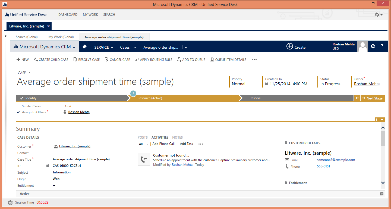Click the save icon in the status footer
Viewport: 391px width, 209px height.
pyautogui.click(x=382, y=194)
